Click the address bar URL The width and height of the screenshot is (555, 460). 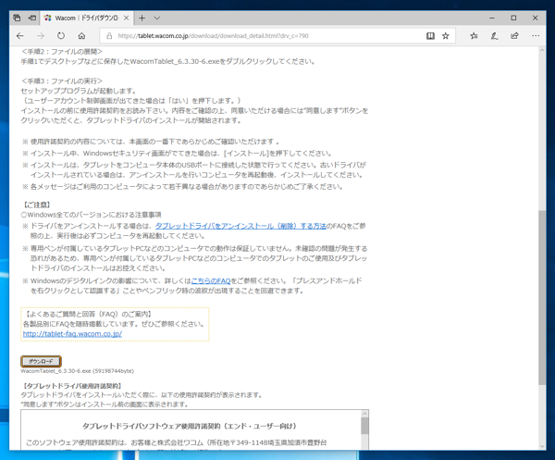213,36
